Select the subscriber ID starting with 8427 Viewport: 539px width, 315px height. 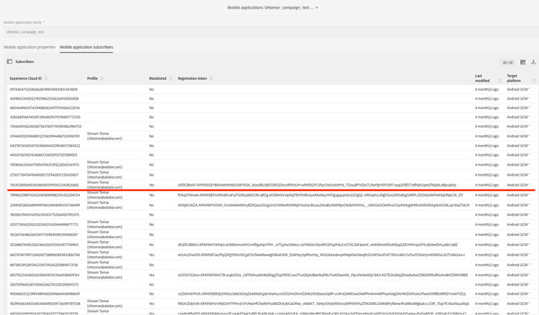click(45, 255)
